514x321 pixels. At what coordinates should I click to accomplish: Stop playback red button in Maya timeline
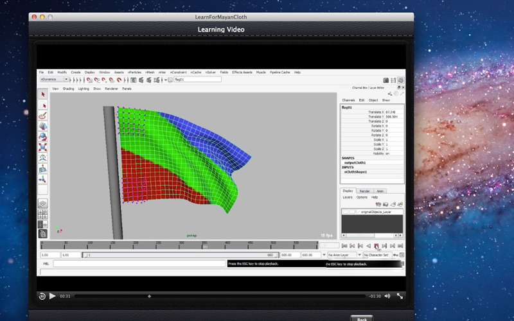pyautogui.click(x=377, y=246)
